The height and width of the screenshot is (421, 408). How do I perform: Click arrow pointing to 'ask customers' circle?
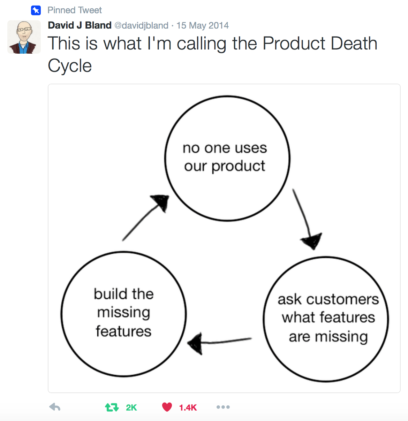307,219
